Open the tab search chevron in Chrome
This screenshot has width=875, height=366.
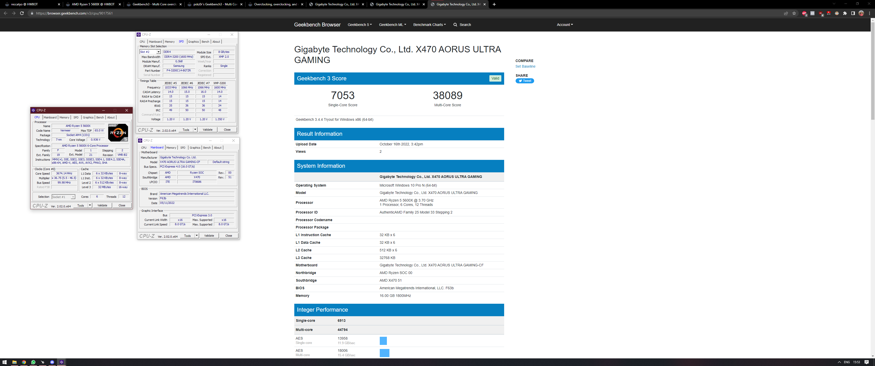[834, 4]
